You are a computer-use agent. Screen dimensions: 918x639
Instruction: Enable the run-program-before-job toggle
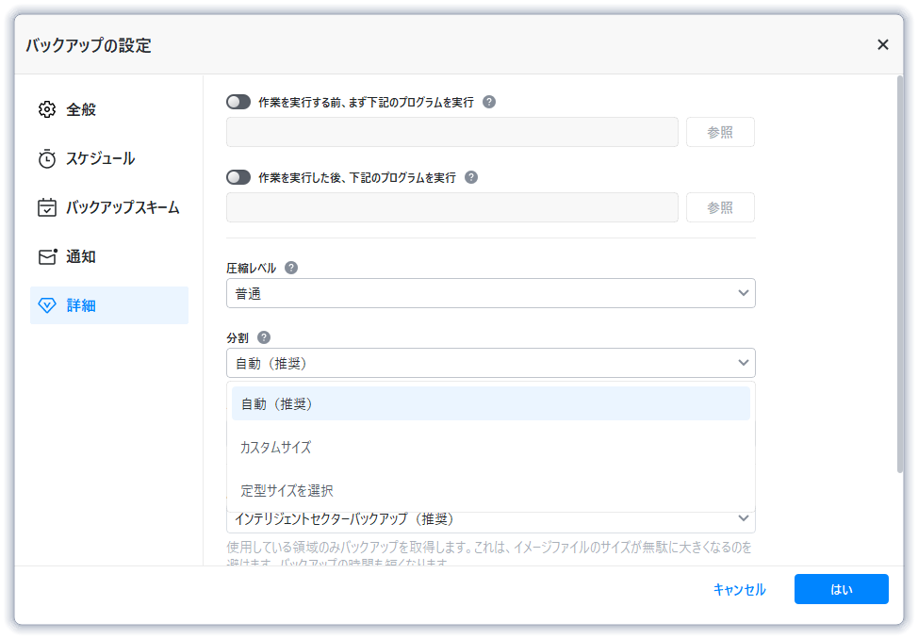pos(238,102)
